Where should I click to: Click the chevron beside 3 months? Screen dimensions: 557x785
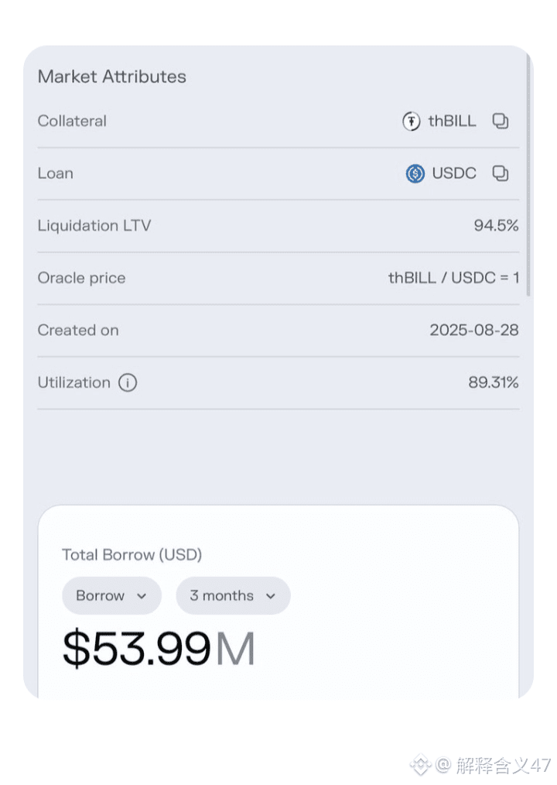pyautogui.click(x=271, y=596)
